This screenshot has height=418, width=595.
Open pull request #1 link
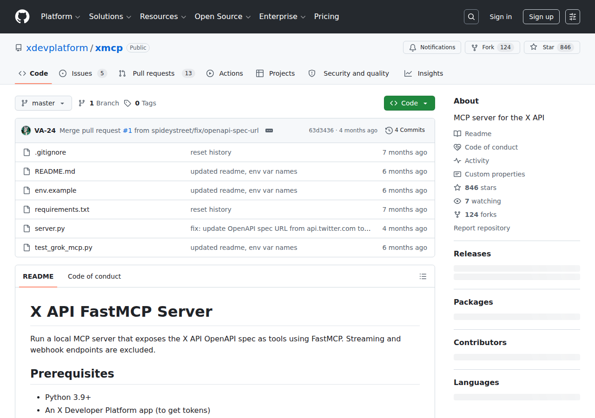pos(127,131)
